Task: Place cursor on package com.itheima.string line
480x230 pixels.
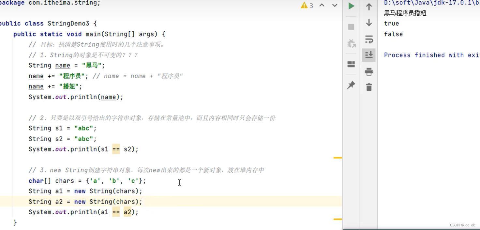Action: (x=50, y=3)
